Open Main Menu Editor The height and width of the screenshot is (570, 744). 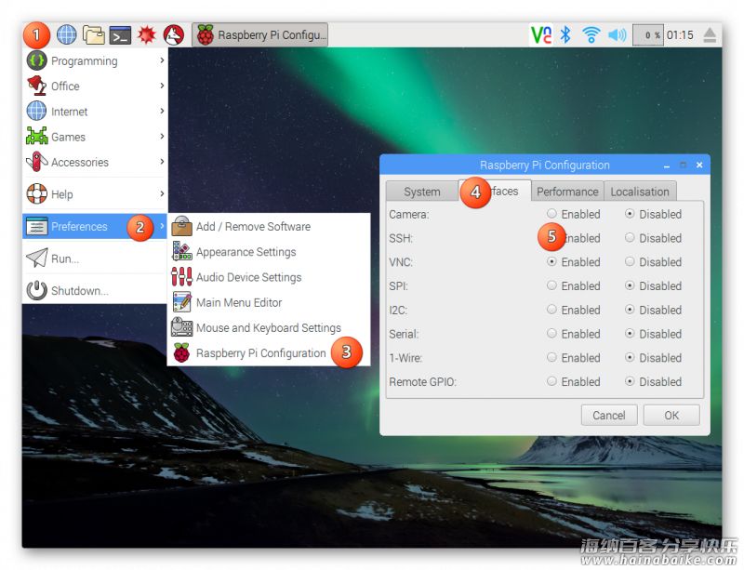pos(269,302)
